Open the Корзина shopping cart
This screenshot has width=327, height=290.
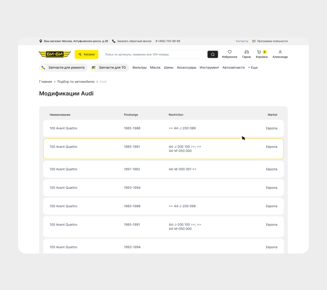[x=259, y=52]
